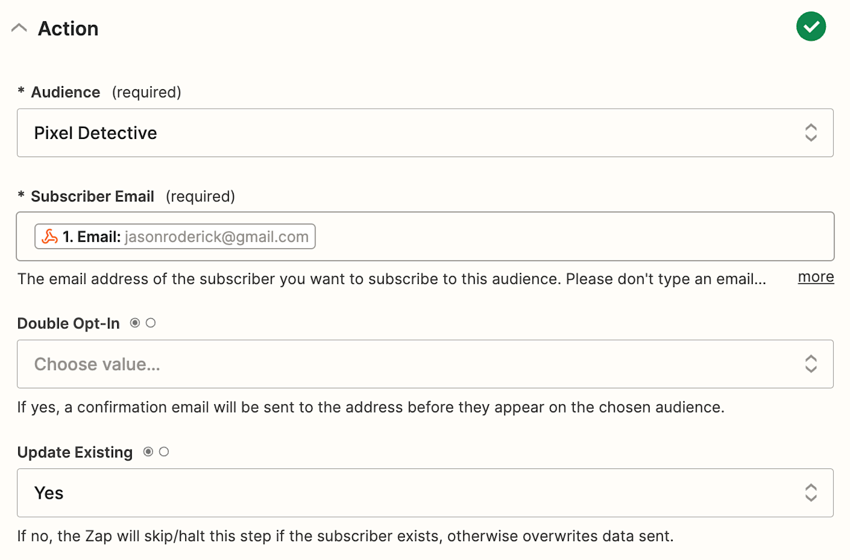Screen dimensions: 850x560
Task: Click the Update Existing field up-down arrows
Action: [811, 493]
